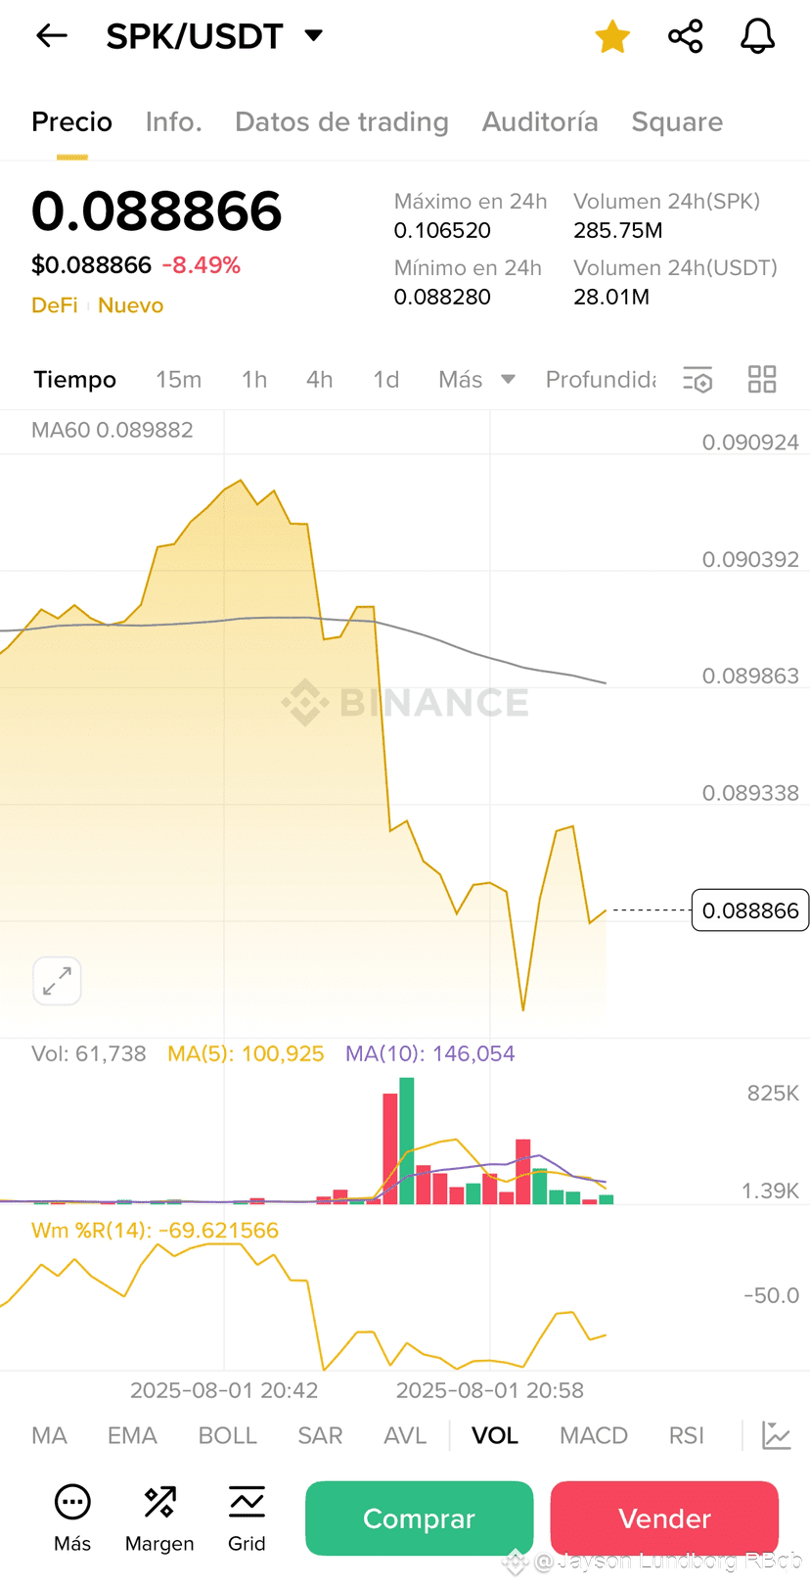
Task: Switch to the Info. tab
Action: (173, 121)
